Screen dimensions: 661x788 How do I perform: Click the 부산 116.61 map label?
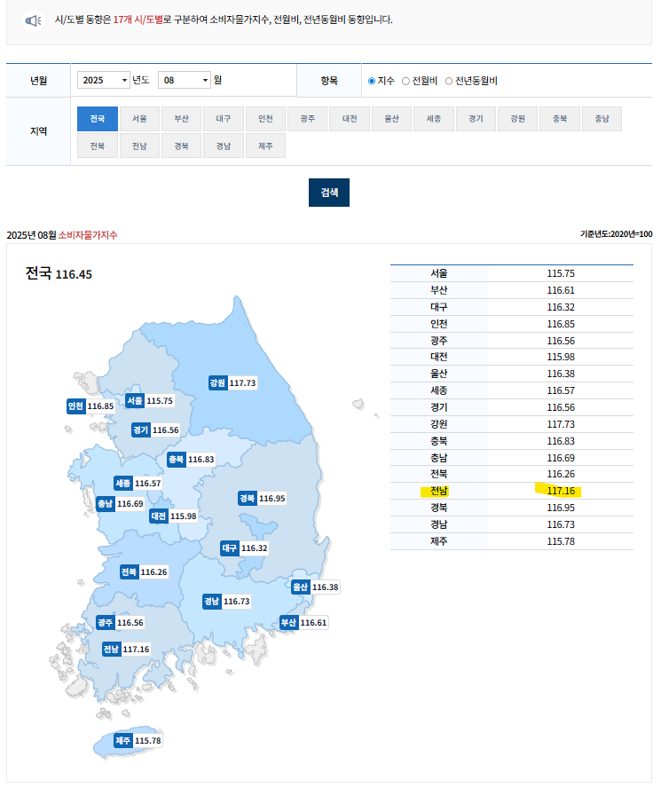[304, 623]
